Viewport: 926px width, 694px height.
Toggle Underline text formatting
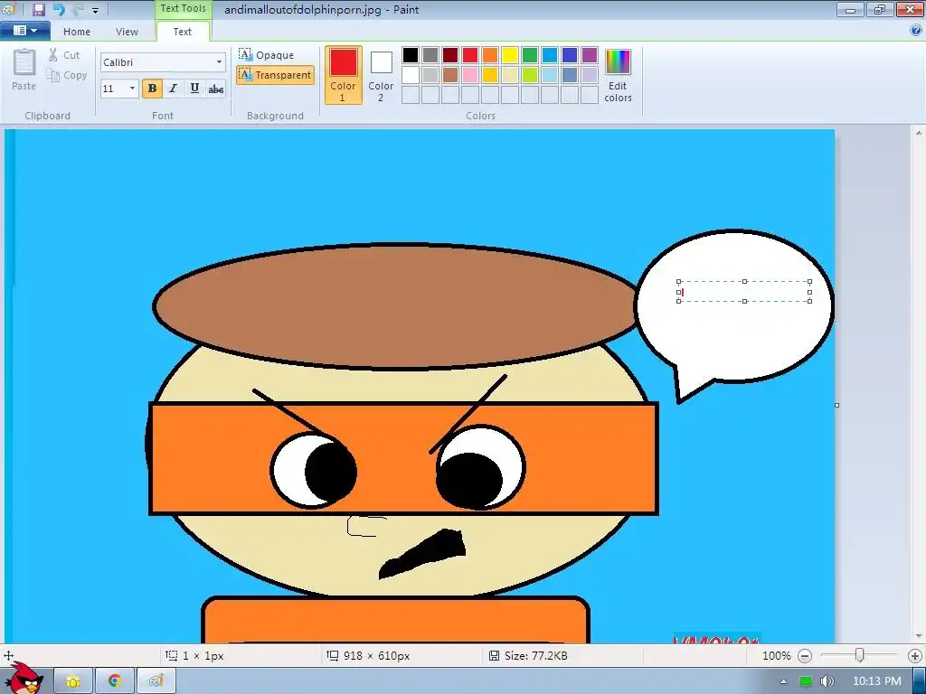coord(194,89)
